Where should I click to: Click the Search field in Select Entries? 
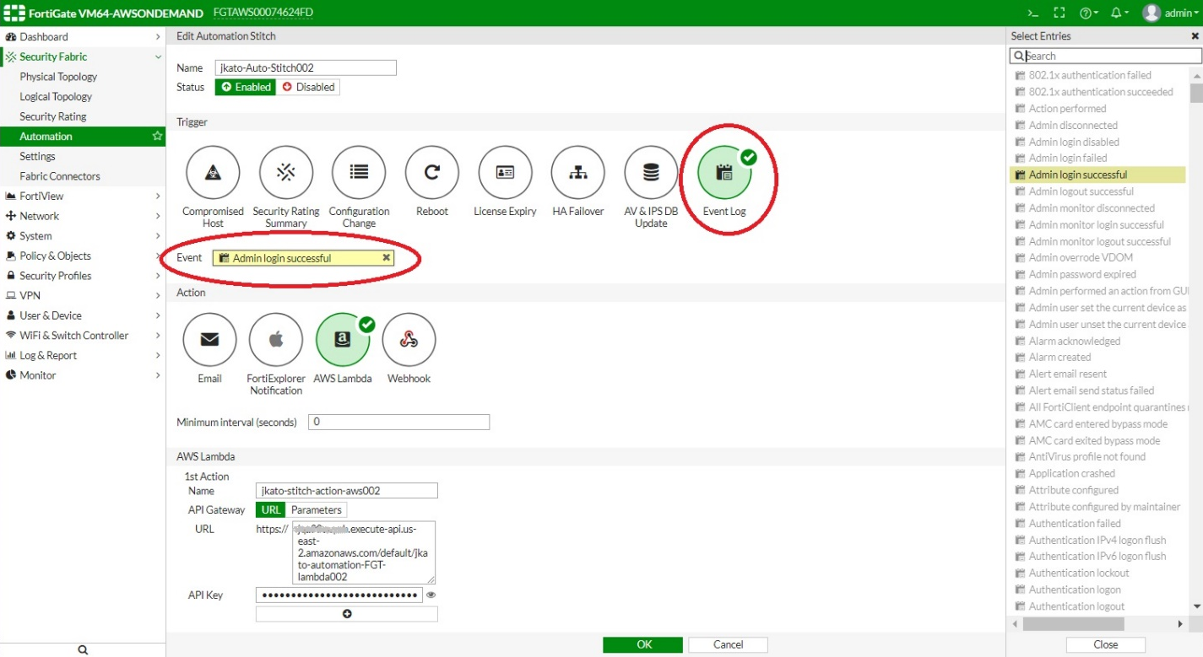tap(1104, 55)
